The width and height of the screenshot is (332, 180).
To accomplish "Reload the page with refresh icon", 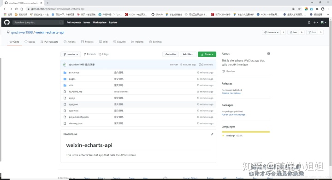I will [16, 9].
